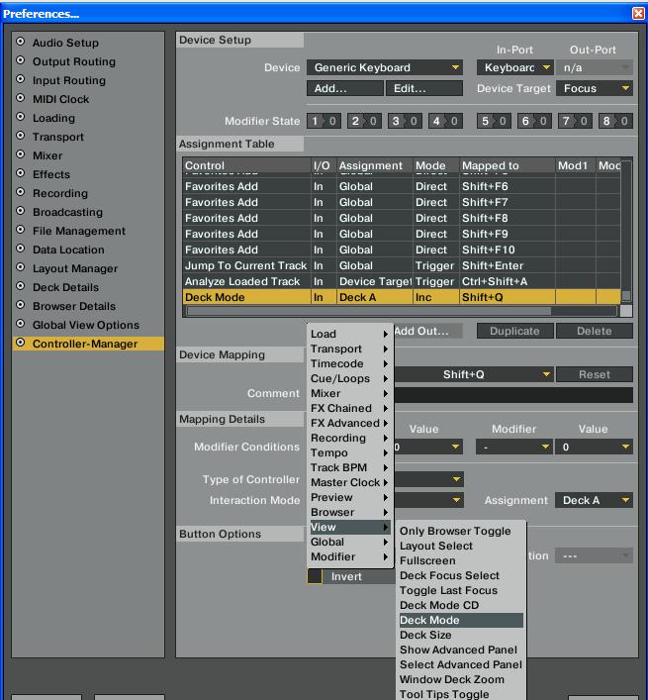Select the Favorites Add row mapped to Shift+F6
Screen dimensions: 648x700
coord(402,186)
